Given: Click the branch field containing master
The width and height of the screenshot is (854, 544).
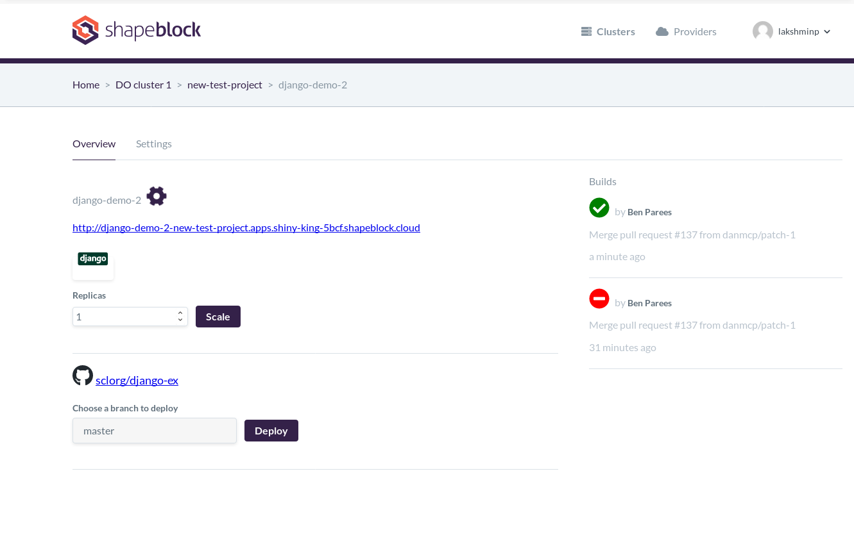Looking at the screenshot, I should click(x=155, y=431).
